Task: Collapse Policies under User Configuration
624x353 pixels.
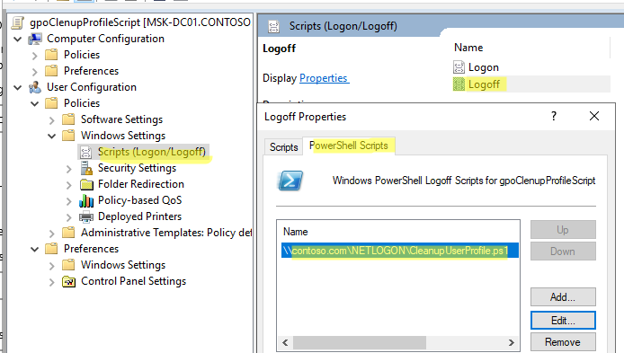Action: click(x=35, y=104)
